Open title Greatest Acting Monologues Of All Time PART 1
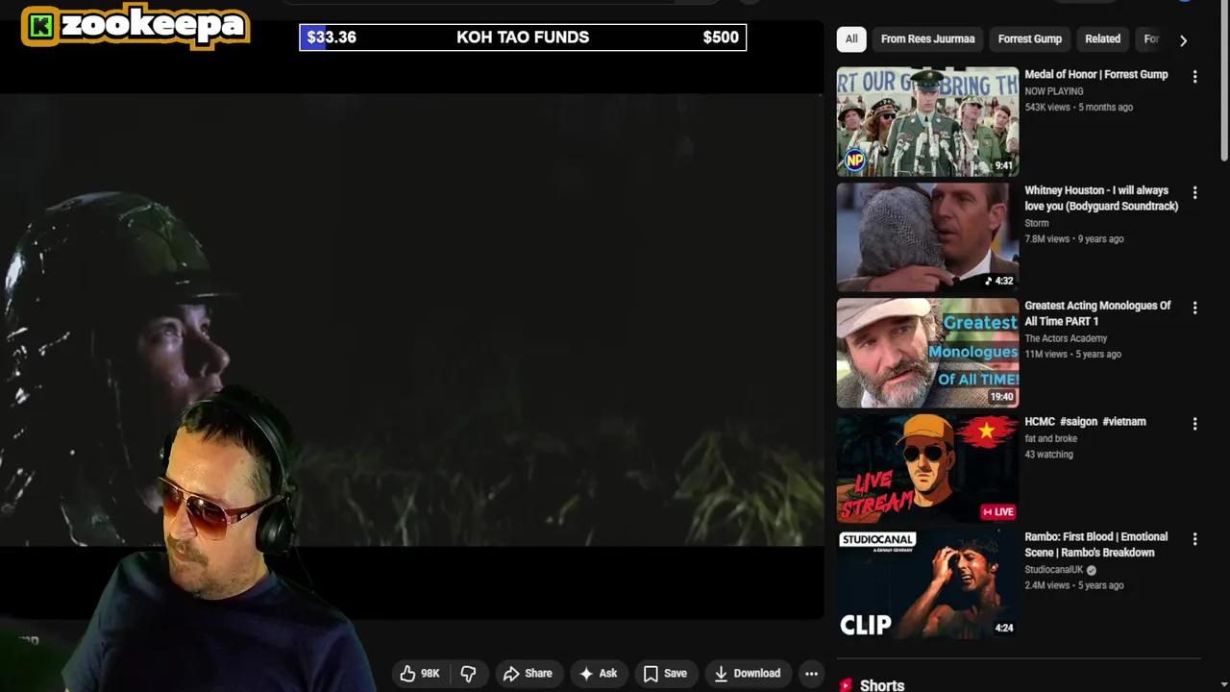This screenshot has height=692, width=1230. tap(1097, 313)
